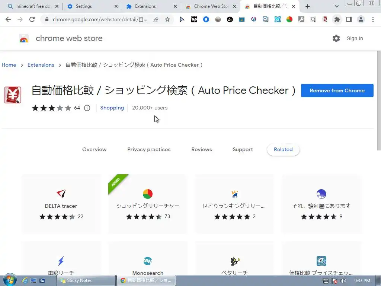381x286 pixels.
Task: Open the cursor arrow extension icon
Action: click(182, 19)
